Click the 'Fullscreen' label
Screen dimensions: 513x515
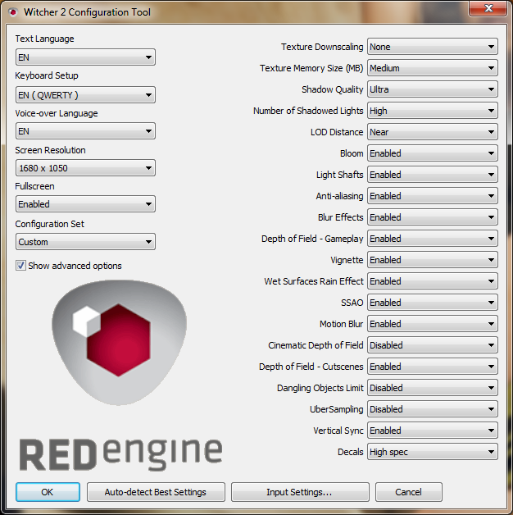click(x=34, y=186)
